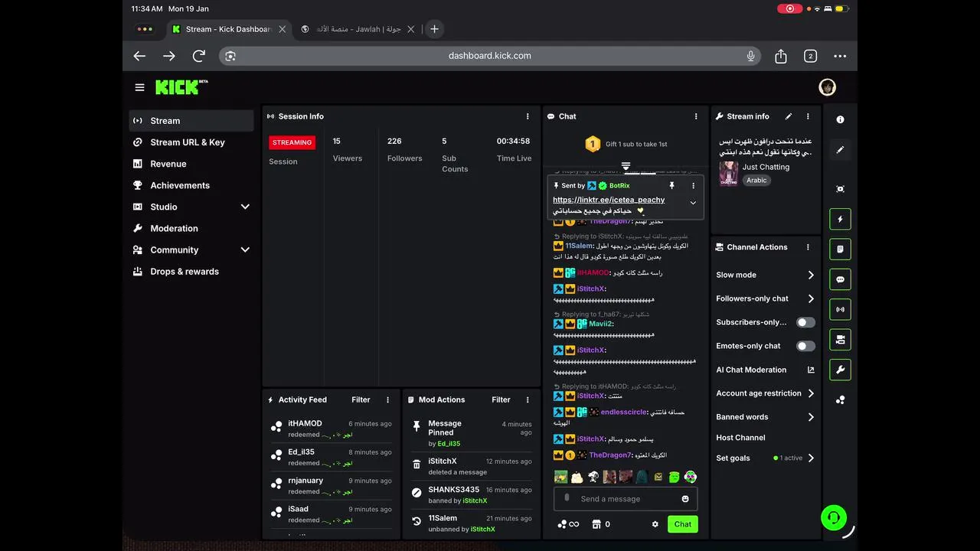Viewport: 980px width, 551px height.
Task: Click the dashboard.kick.com address bar
Action: coord(490,56)
